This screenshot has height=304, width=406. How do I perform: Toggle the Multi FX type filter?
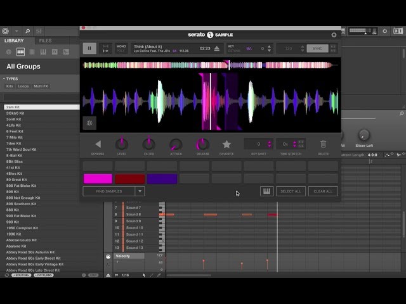click(x=41, y=86)
